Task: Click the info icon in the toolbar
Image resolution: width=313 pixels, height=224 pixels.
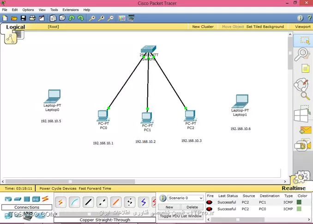Action: (x=300, y=18)
